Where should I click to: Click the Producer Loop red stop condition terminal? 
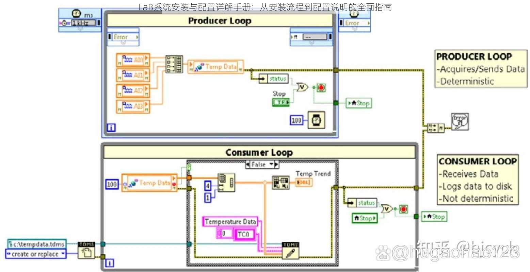[321, 88]
